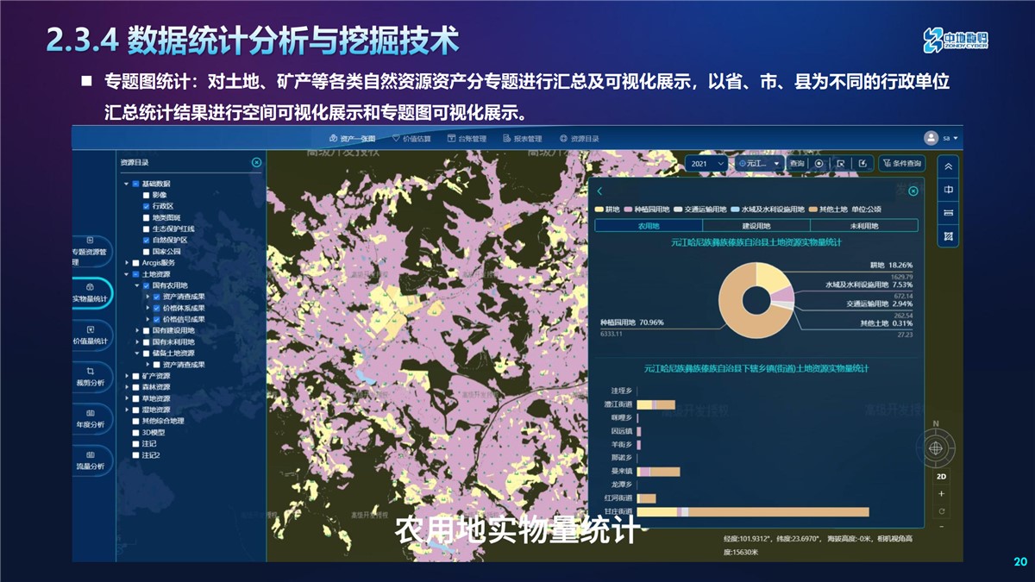
Task: Check the 3D模型 checkbox
Action: click(135, 432)
